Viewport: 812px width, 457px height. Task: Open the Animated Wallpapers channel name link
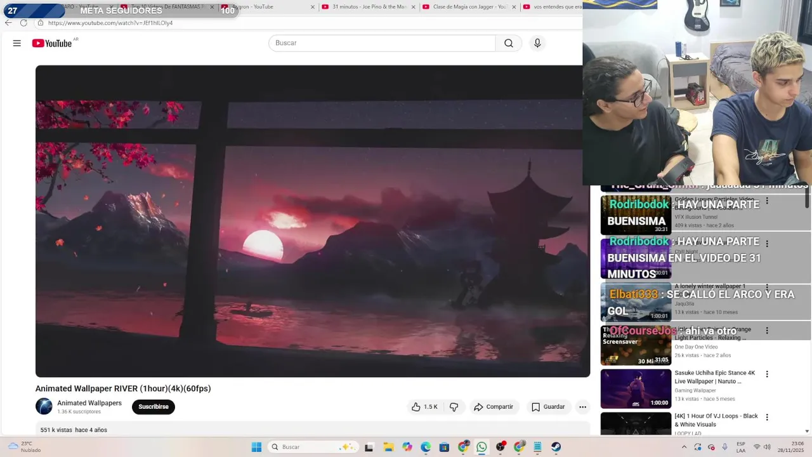(89, 403)
